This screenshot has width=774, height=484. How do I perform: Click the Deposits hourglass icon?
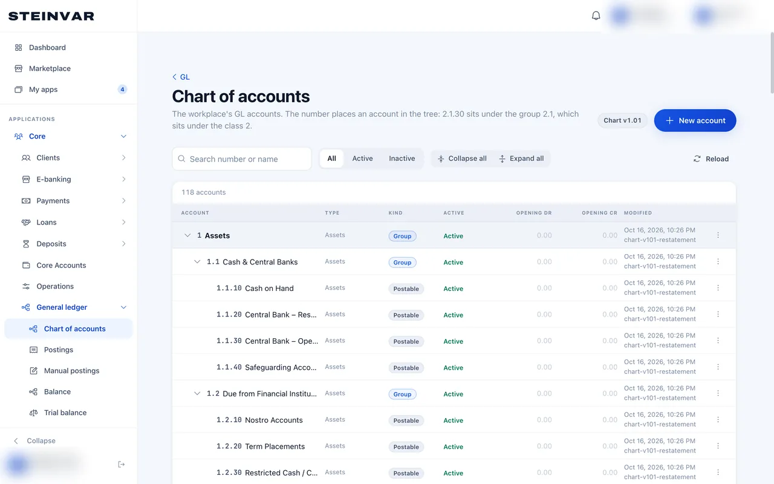pos(26,244)
